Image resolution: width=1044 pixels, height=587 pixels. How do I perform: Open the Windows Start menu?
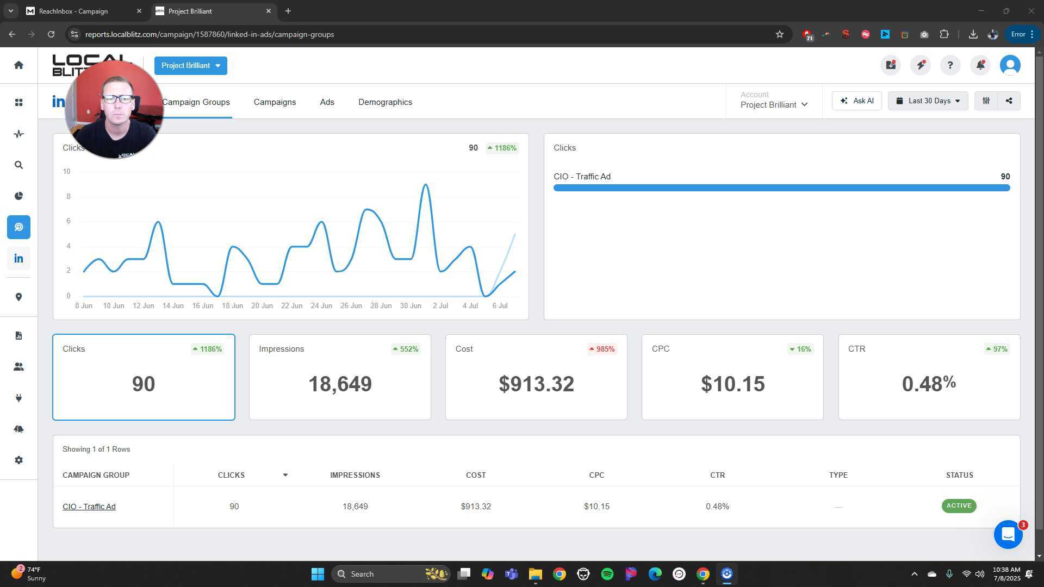coord(318,574)
